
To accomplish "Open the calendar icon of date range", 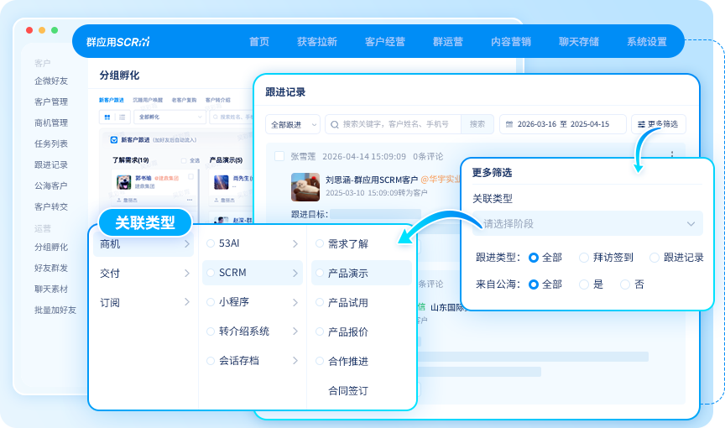I will 509,124.
